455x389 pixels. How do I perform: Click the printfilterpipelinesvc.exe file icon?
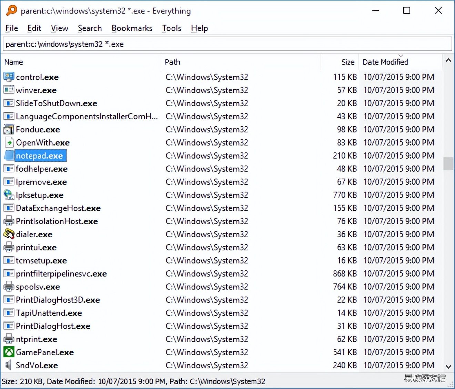point(9,273)
